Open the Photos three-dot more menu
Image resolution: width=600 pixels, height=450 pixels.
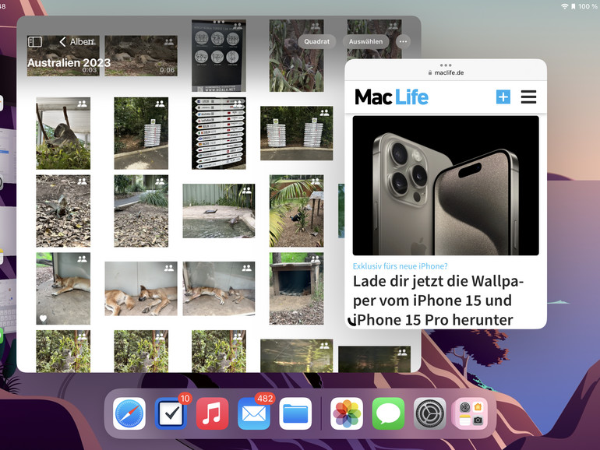tap(403, 42)
